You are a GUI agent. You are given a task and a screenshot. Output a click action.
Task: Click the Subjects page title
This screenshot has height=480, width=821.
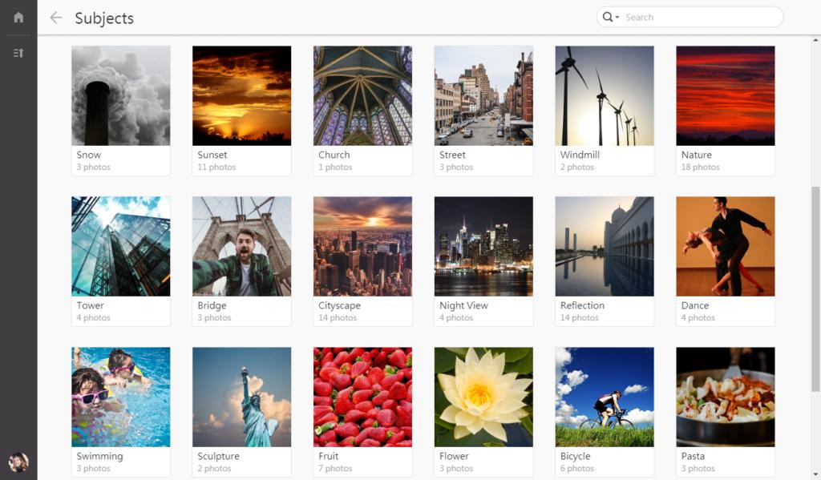104,18
